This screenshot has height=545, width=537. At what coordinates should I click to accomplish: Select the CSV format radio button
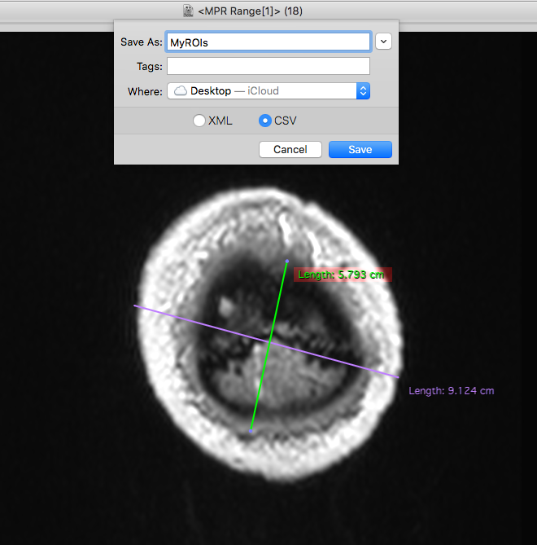point(265,121)
